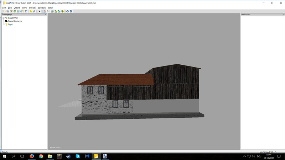
Task: Click the Undo arrow in toolbar
Action: 31,11
